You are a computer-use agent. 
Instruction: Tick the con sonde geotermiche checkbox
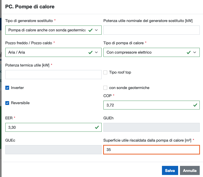[106, 88]
